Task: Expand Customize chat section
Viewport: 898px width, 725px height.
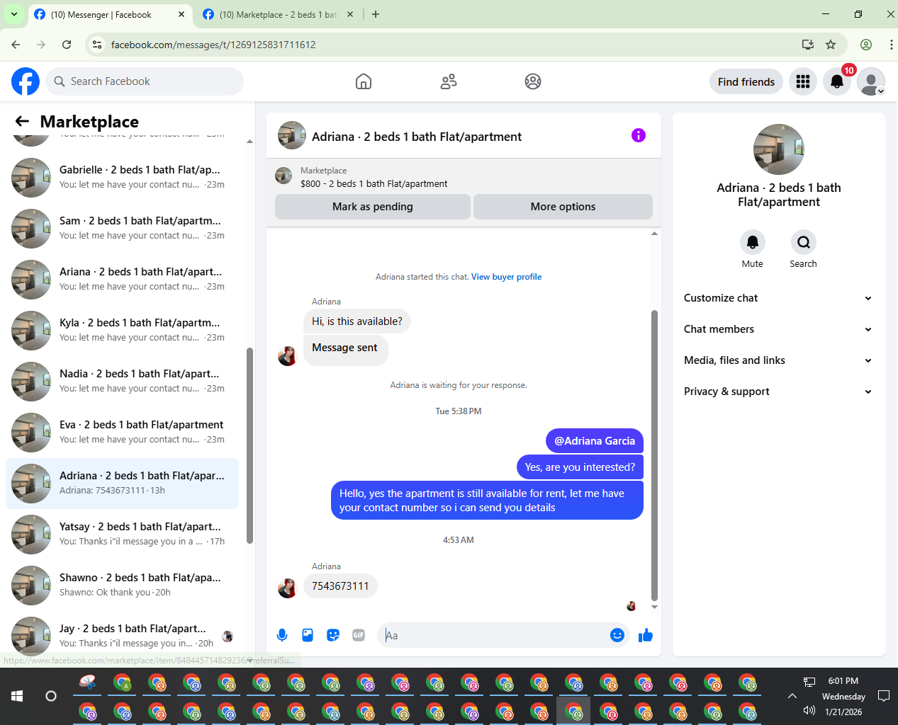Action: point(778,298)
